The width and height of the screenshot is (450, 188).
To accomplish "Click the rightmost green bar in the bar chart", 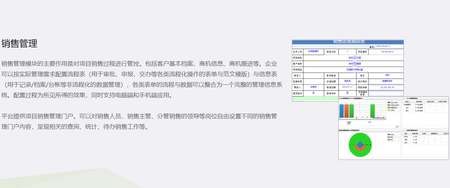I will click(x=372, y=111).
